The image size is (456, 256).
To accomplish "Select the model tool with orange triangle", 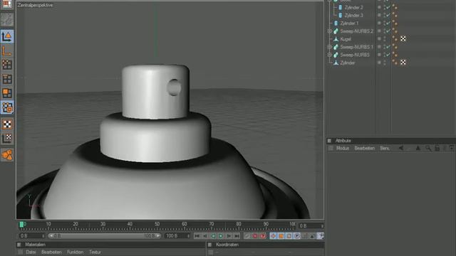I will [x=7, y=36].
